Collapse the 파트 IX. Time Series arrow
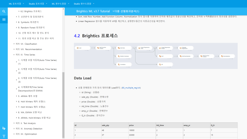 [x=14, y=55]
